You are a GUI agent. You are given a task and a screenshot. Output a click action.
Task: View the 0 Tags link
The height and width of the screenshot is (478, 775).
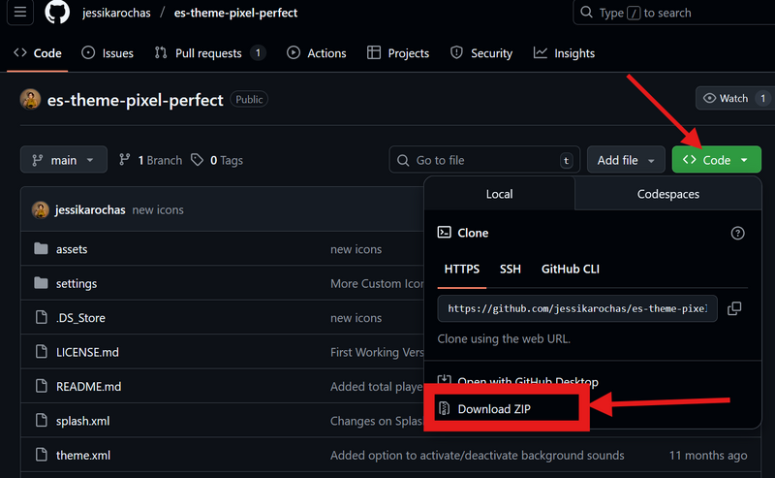click(x=217, y=160)
